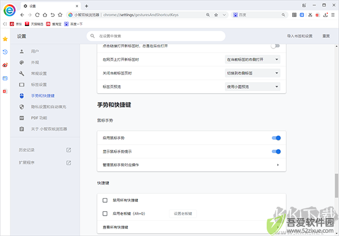
Task: Click the 导入书签和设置 button
Action: 299,36
